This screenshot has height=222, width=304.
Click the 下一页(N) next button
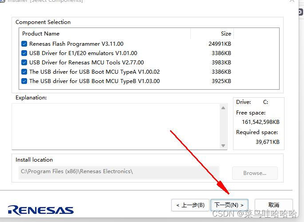click(229, 205)
